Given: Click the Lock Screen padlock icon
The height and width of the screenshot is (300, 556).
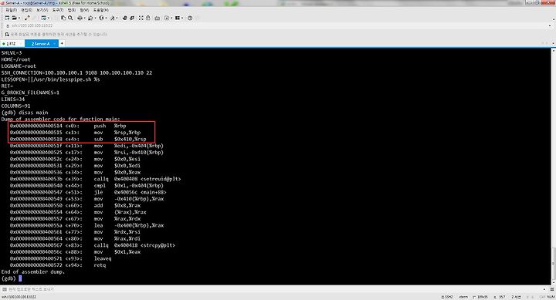Looking at the screenshot, I should click(147, 18).
